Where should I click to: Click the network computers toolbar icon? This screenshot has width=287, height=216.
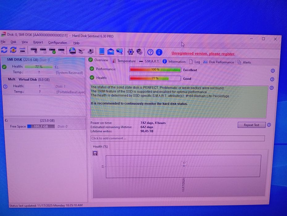pos(120,52)
